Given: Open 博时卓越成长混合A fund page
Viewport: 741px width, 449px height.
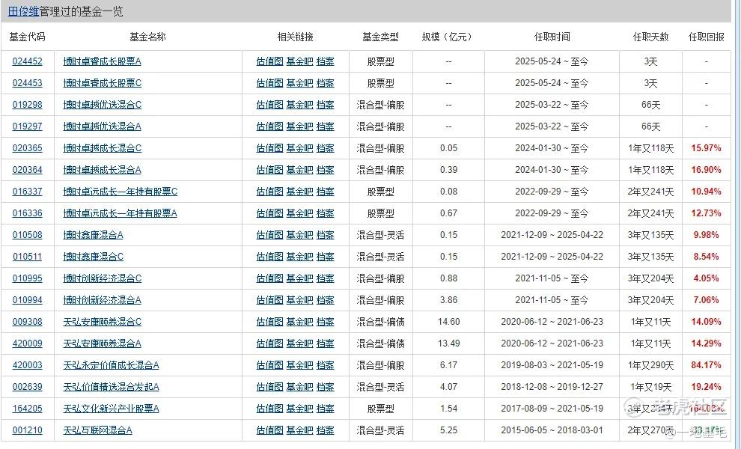Looking at the screenshot, I should pyautogui.click(x=102, y=170).
